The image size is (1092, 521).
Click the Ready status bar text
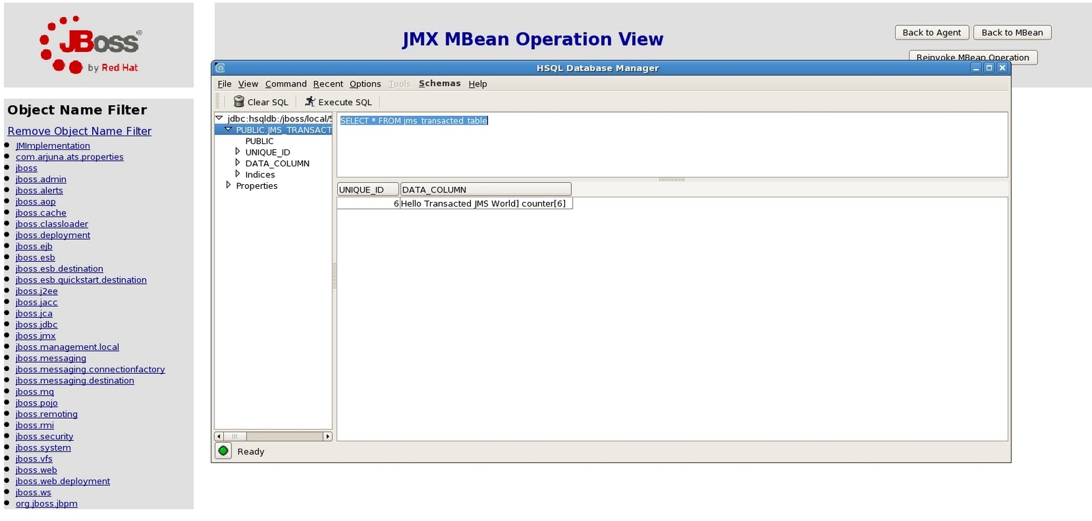250,451
